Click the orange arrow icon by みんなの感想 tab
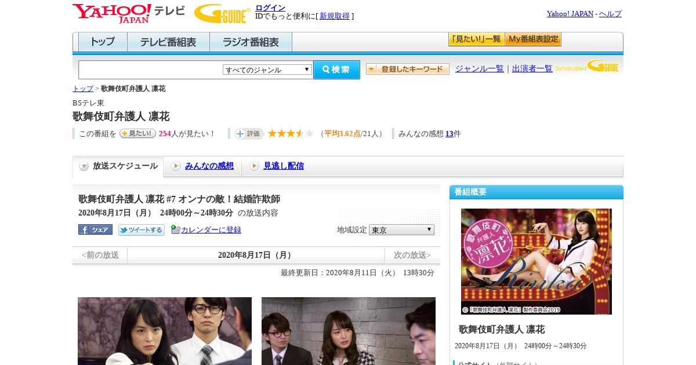696x365 pixels. (x=176, y=166)
